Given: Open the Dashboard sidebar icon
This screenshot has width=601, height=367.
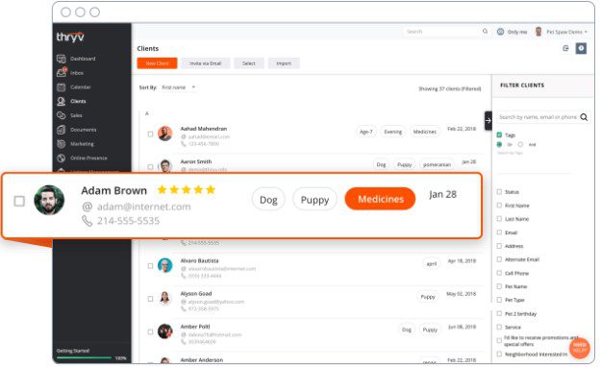Looking at the screenshot, I should click(x=62, y=59).
